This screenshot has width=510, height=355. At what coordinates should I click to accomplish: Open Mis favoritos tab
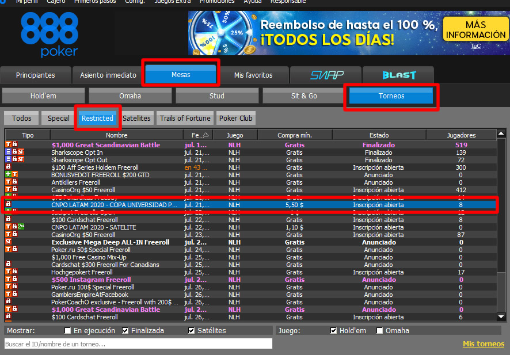coord(253,75)
